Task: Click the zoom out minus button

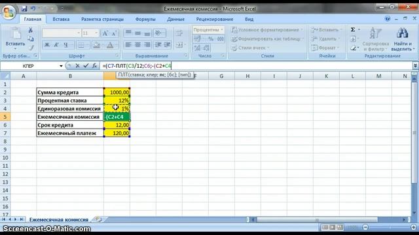Action: tap(365, 227)
